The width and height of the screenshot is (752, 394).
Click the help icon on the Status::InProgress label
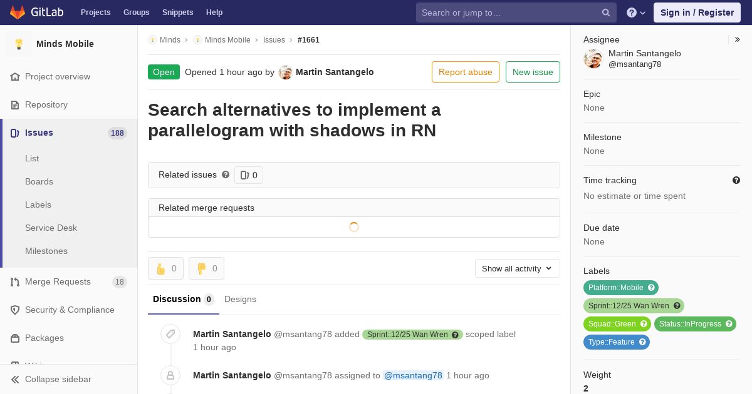tap(729, 324)
